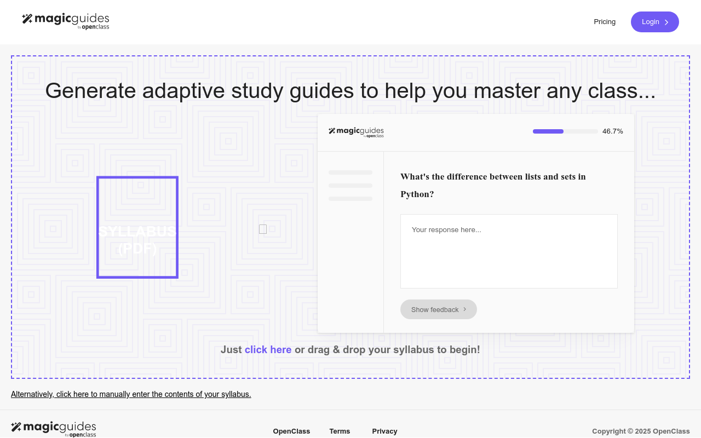Click the small placeholder icon beside the syllabus box
This screenshot has width=701, height=438.
click(x=263, y=229)
